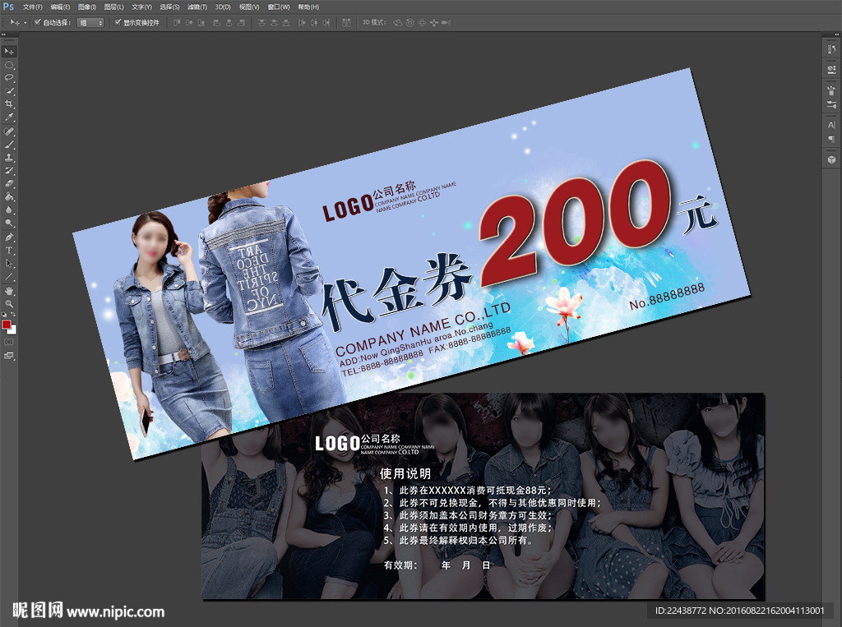The width and height of the screenshot is (842, 627).
Task: Select the Move tool in toolbox
Action: click(9, 52)
